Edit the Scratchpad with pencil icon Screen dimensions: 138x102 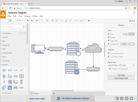point(23,33)
